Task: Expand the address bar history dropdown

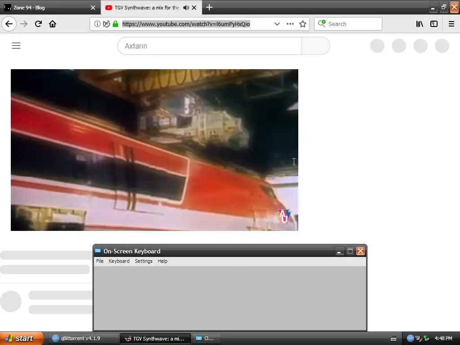Action: click(x=277, y=24)
